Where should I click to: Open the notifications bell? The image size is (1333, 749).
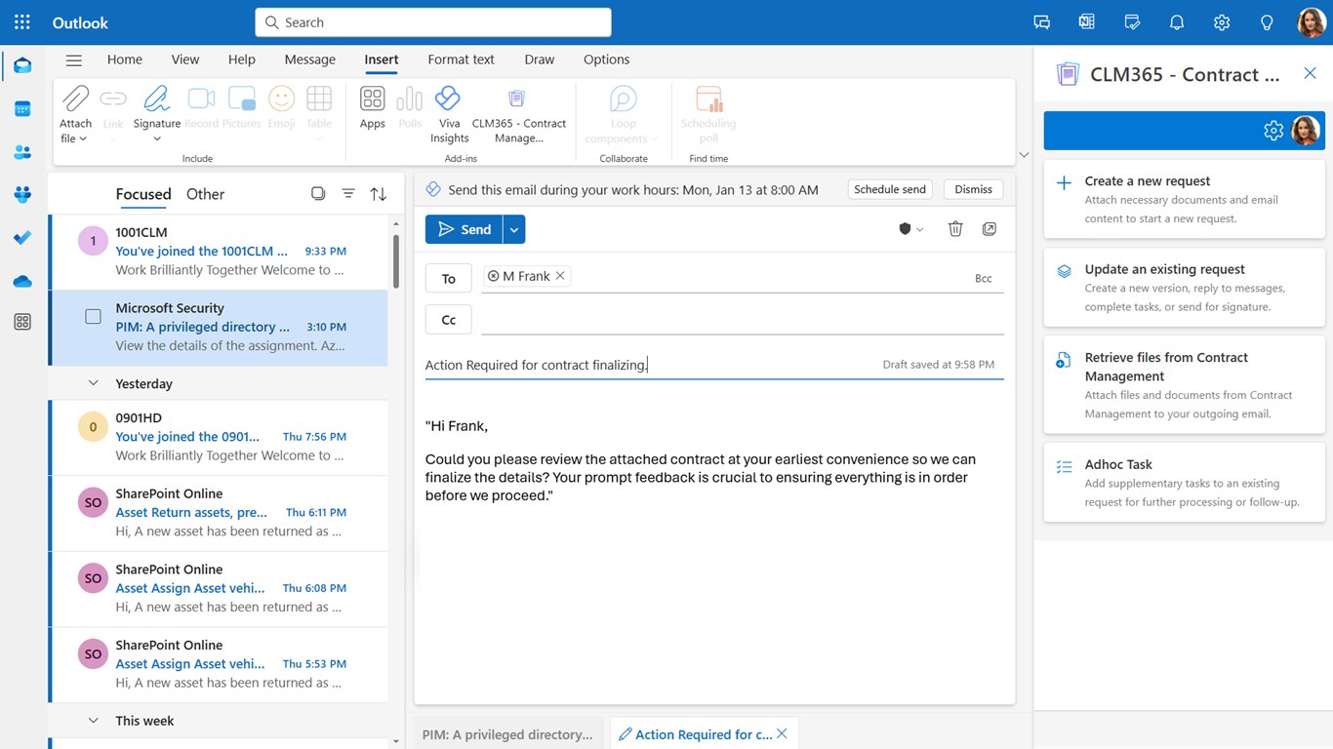coord(1177,22)
